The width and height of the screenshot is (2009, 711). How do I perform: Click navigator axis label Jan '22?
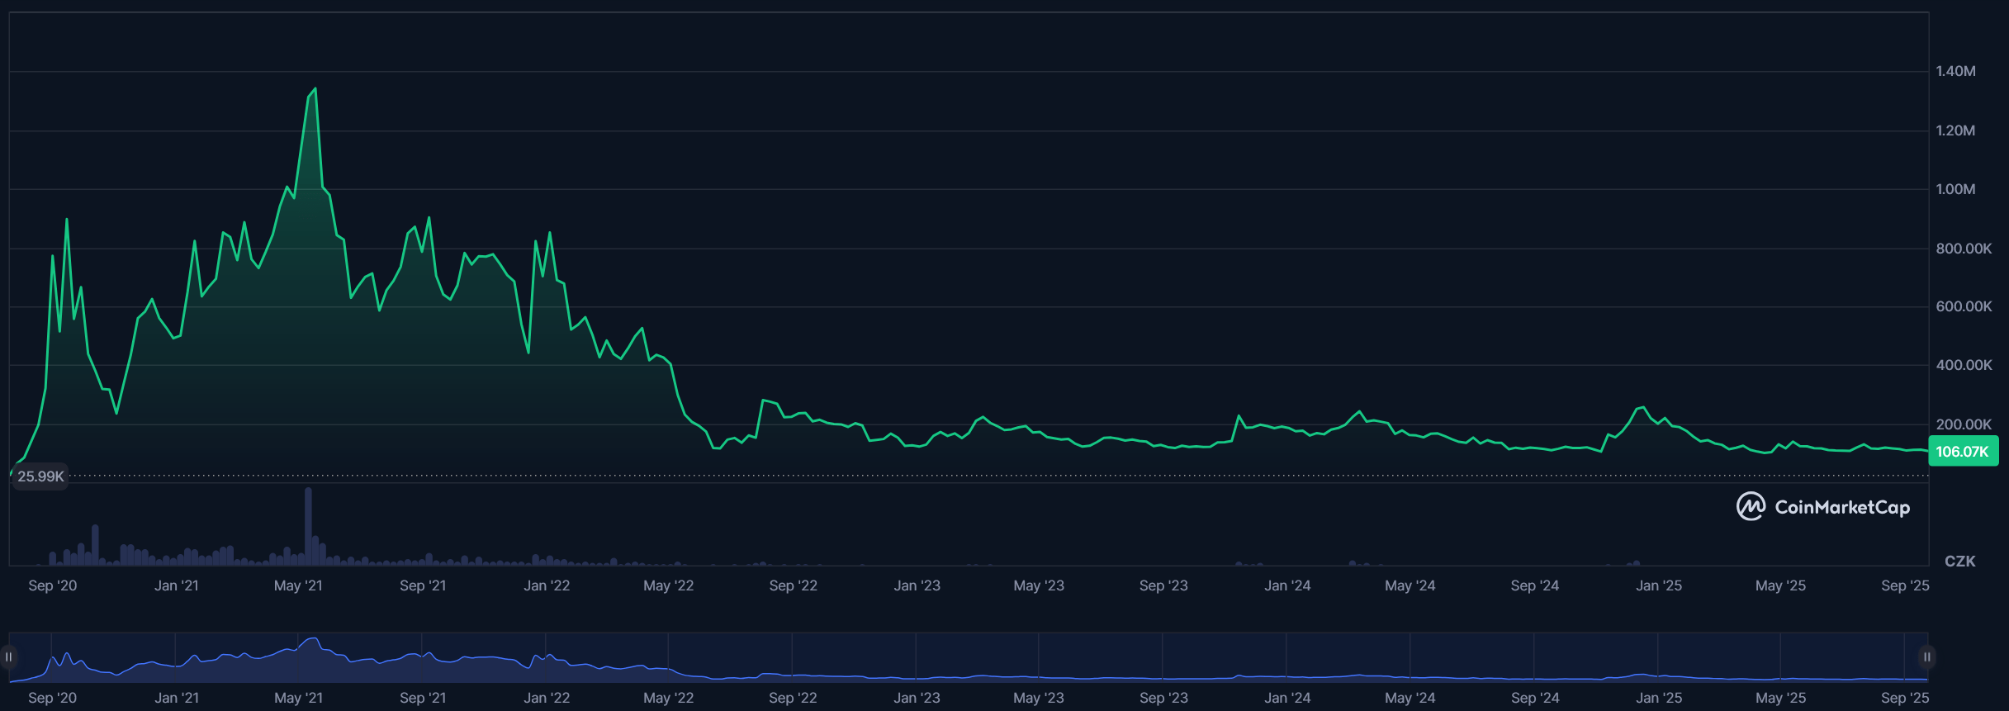coord(547,698)
